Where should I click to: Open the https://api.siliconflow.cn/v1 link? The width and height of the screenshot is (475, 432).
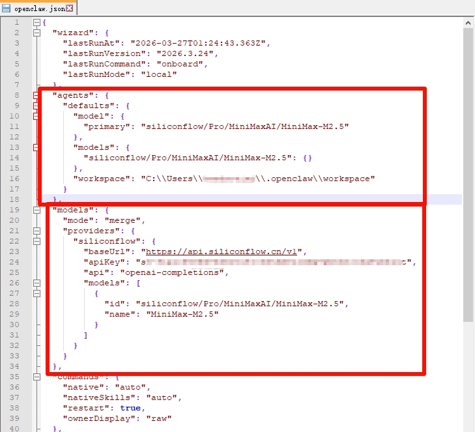click(222, 252)
